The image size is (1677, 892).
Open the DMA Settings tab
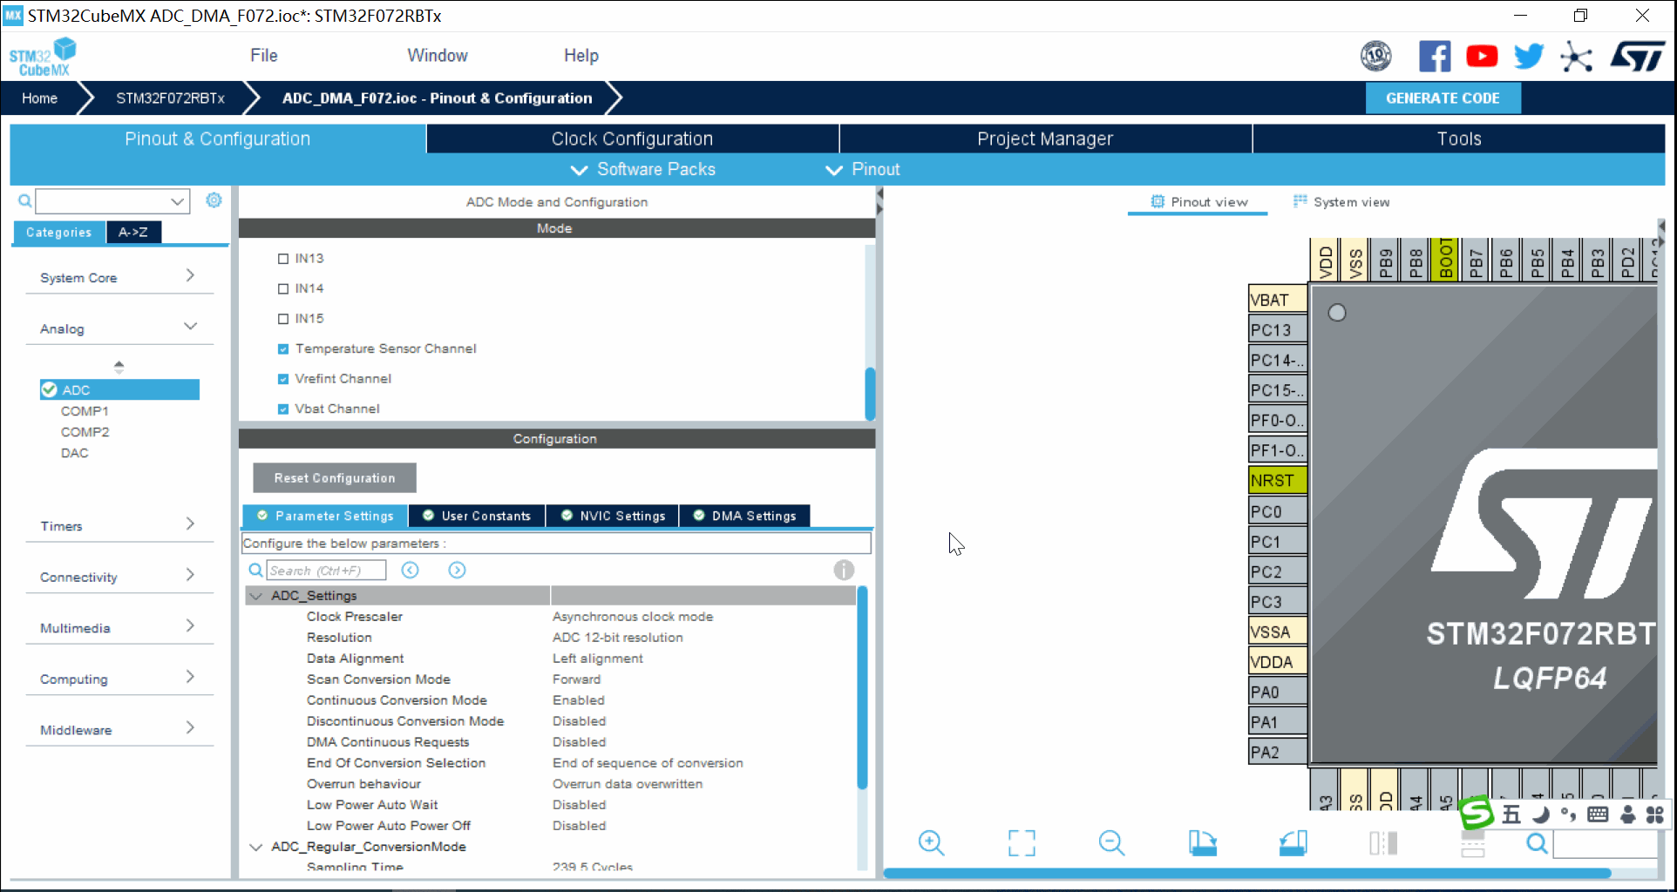click(744, 516)
